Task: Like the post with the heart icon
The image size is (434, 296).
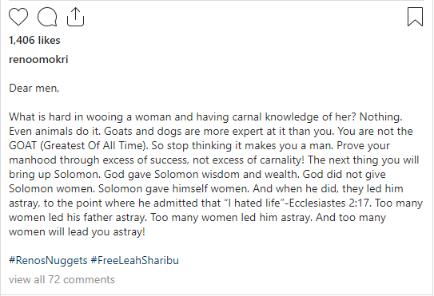Action: click(x=18, y=17)
